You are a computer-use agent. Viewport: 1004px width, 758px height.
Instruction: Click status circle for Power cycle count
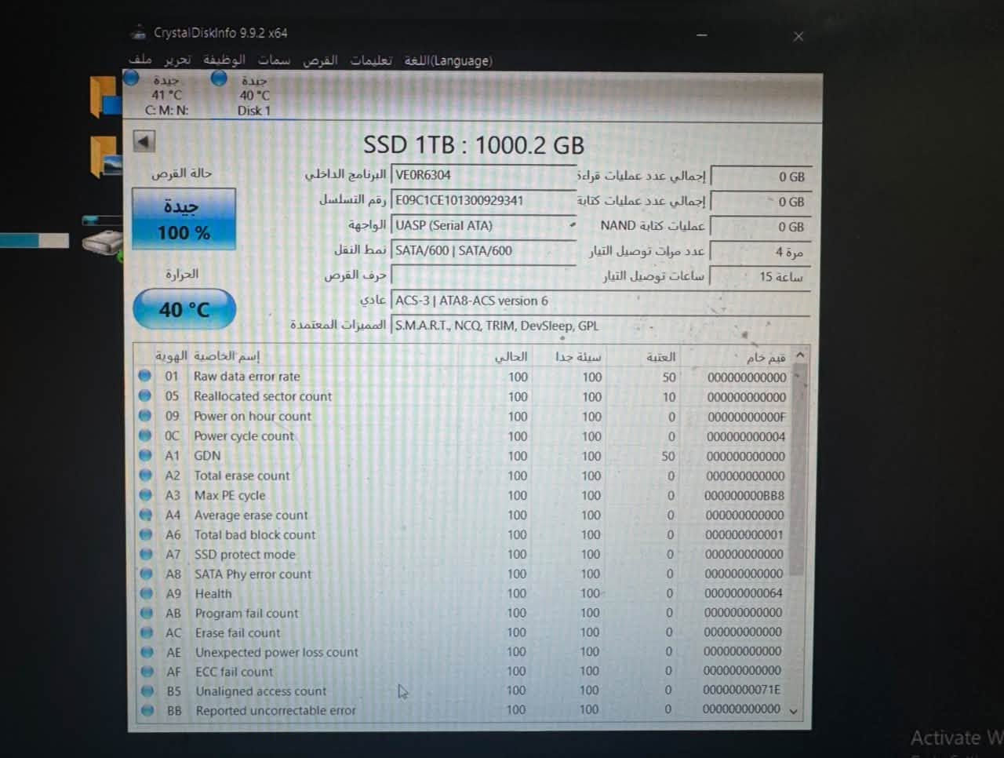[144, 435]
